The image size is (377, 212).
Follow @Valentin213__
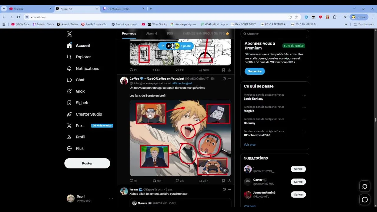click(298, 169)
